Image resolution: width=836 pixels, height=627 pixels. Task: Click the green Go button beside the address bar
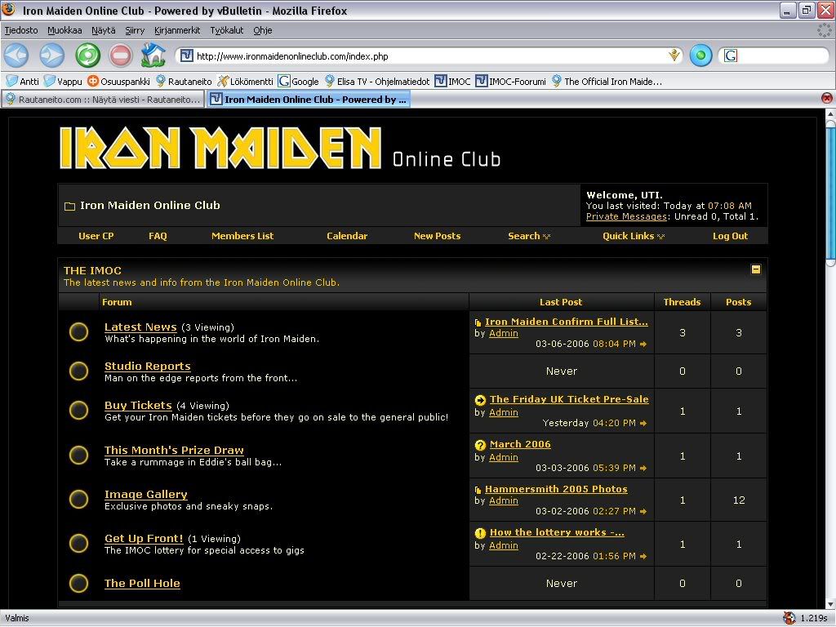tap(700, 56)
